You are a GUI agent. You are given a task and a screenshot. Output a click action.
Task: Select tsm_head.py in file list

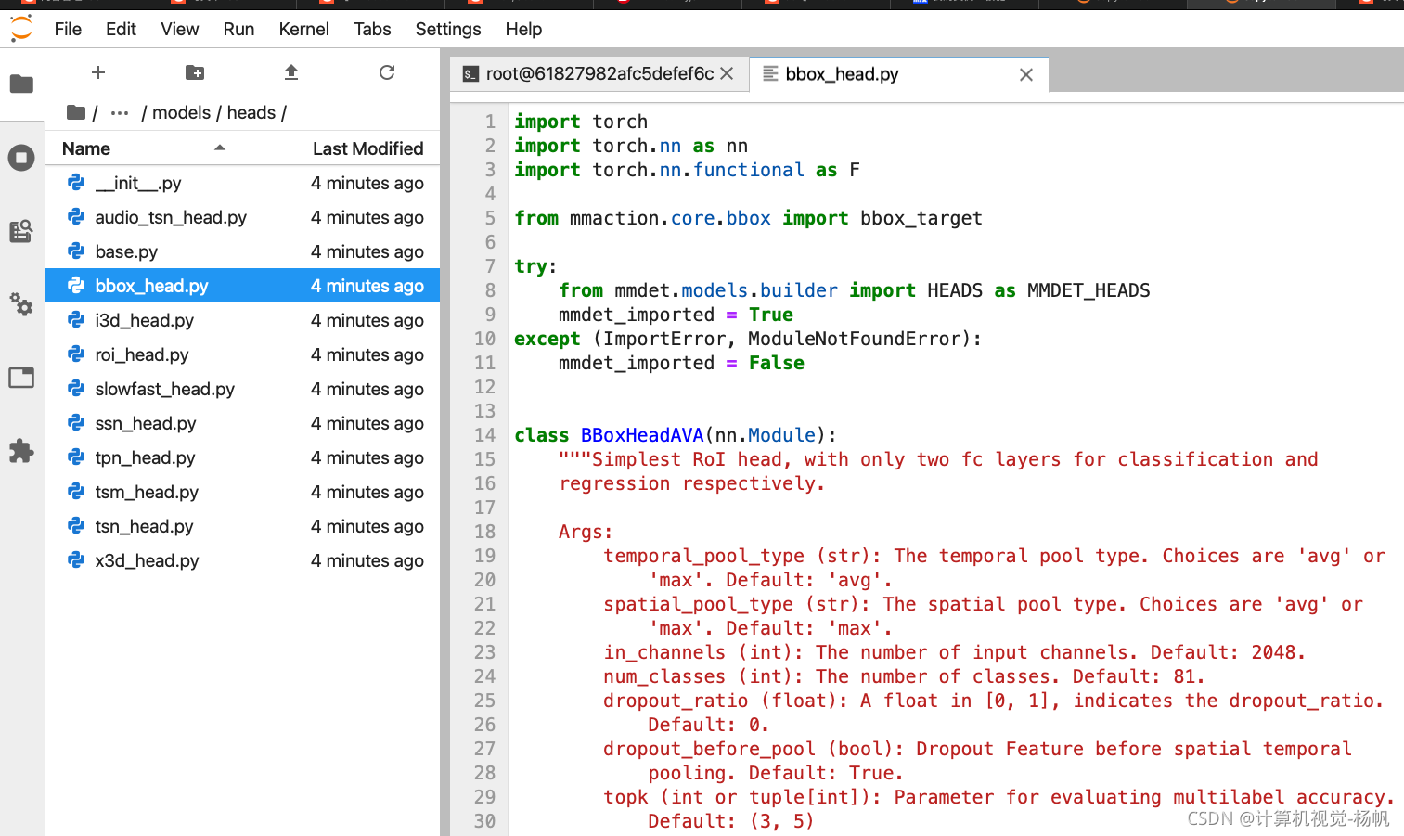click(x=243, y=492)
